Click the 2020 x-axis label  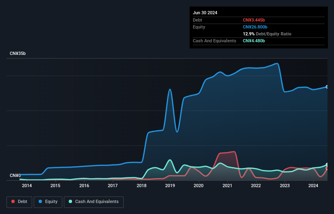[199, 186]
